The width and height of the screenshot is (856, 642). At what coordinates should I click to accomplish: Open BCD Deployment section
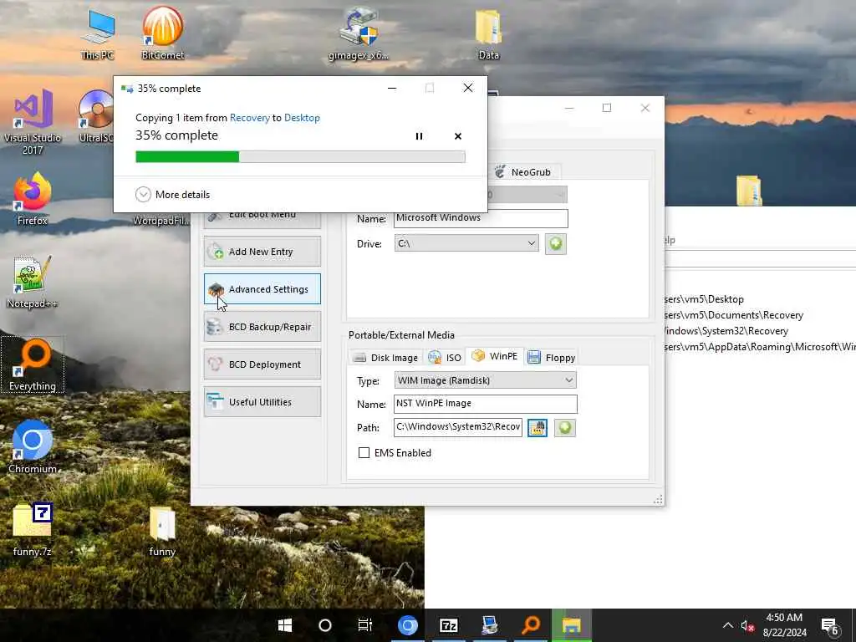[x=262, y=364]
